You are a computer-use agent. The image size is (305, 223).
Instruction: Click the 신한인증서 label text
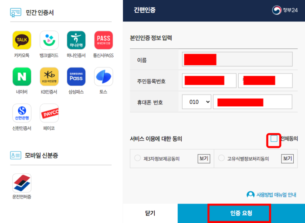coord(22,128)
